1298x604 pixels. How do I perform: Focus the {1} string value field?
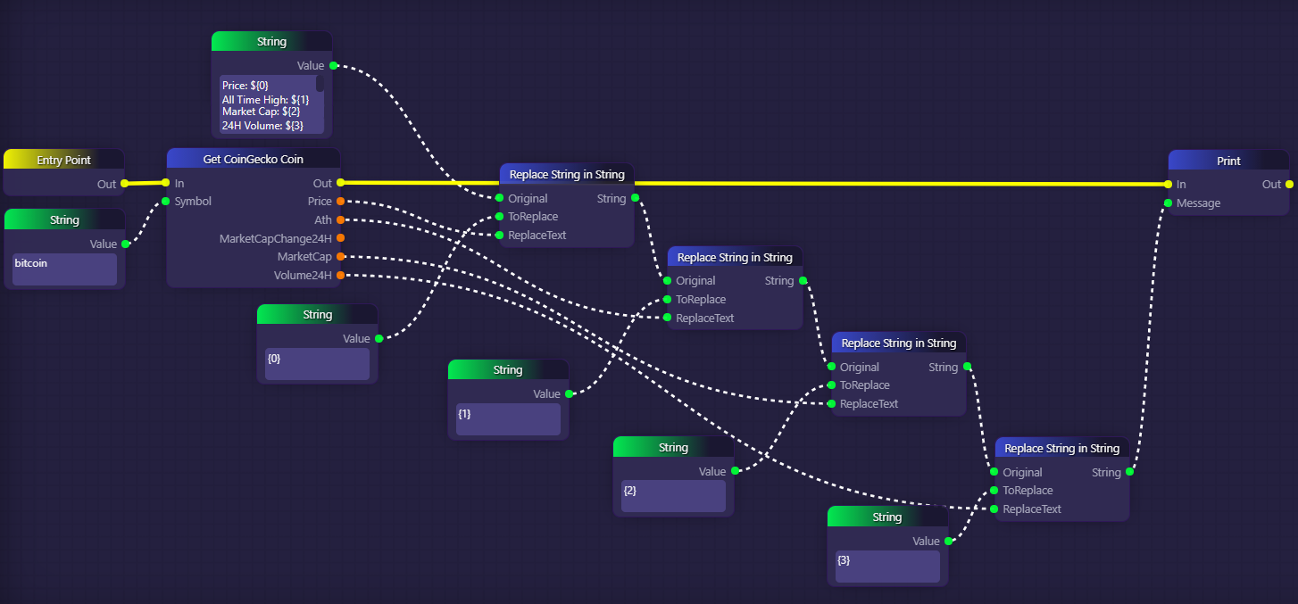click(x=508, y=419)
